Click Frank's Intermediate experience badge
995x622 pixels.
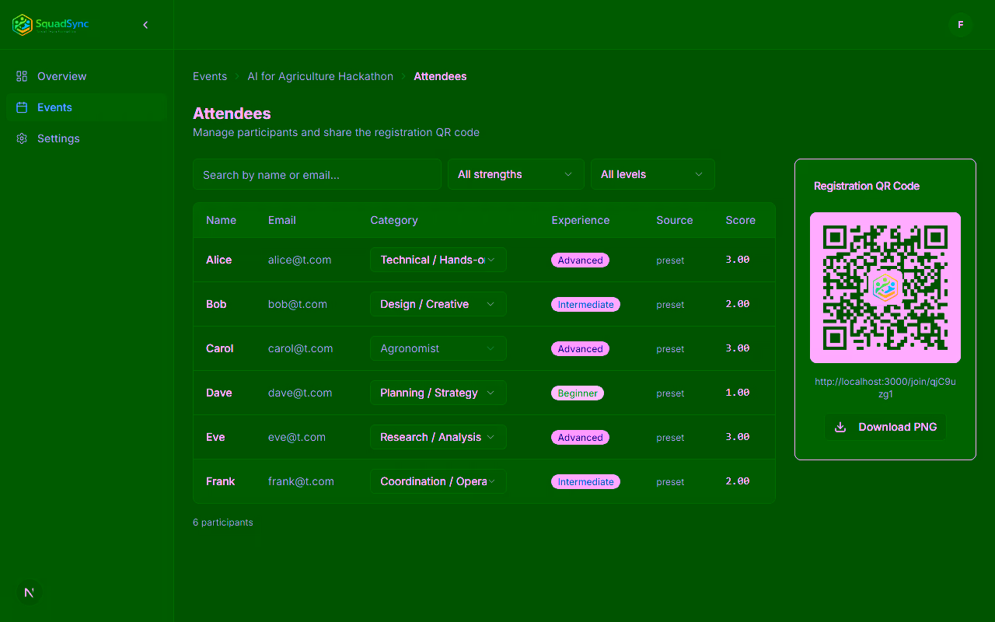point(586,482)
